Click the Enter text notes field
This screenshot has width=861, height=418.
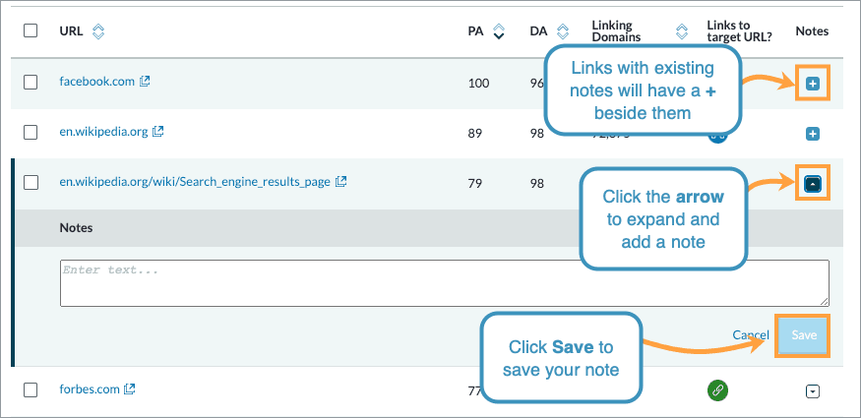pyautogui.click(x=444, y=282)
